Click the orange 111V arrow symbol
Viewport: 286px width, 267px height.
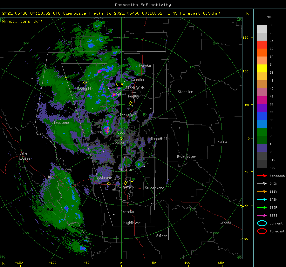click(x=262, y=191)
